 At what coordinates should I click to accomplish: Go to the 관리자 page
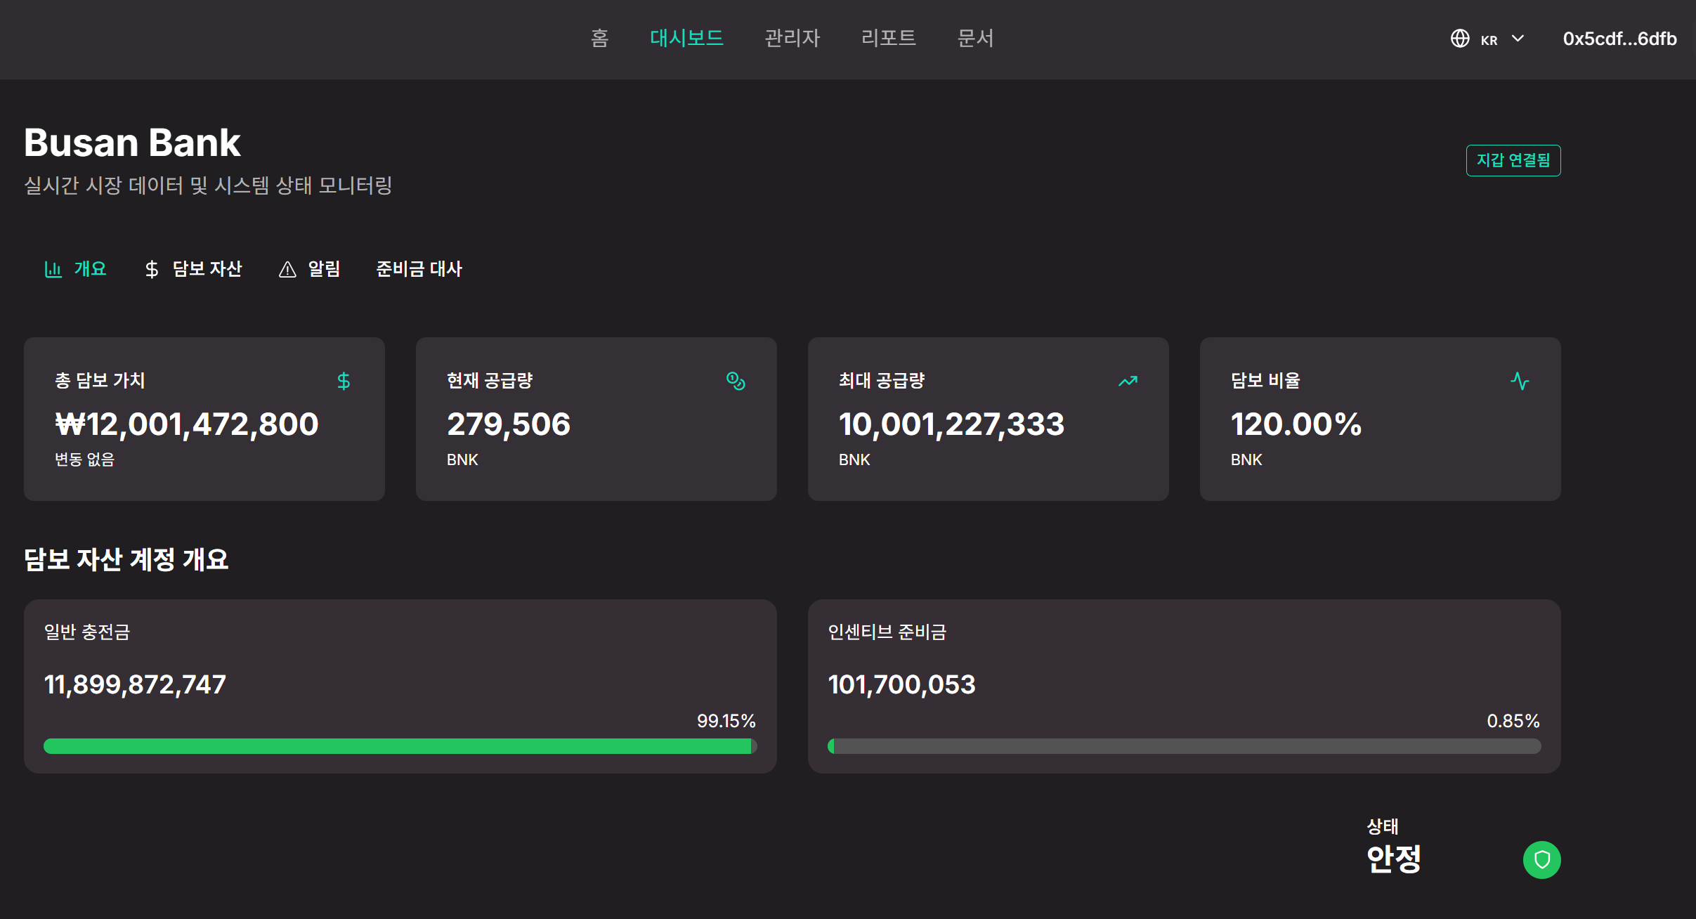pos(792,38)
